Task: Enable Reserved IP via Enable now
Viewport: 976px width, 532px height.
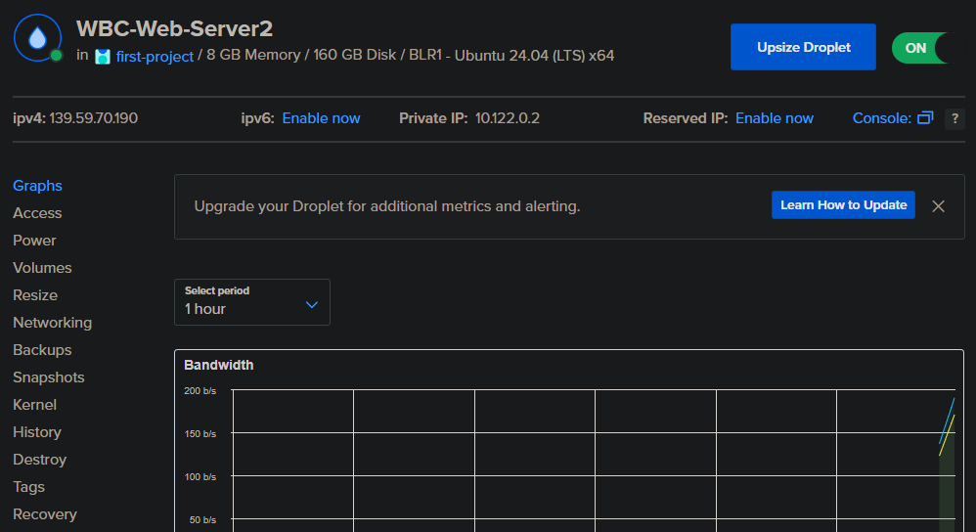Action: (x=774, y=118)
